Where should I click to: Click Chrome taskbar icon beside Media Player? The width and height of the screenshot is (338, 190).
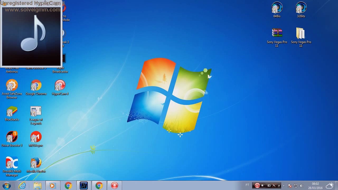[x=68, y=186]
